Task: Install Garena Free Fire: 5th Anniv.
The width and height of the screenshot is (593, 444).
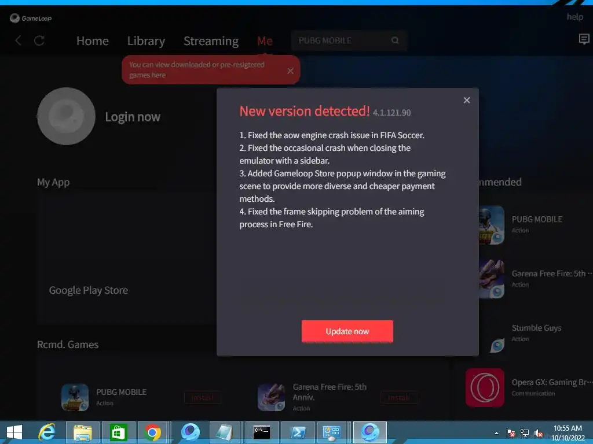Action: pos(399,398)
